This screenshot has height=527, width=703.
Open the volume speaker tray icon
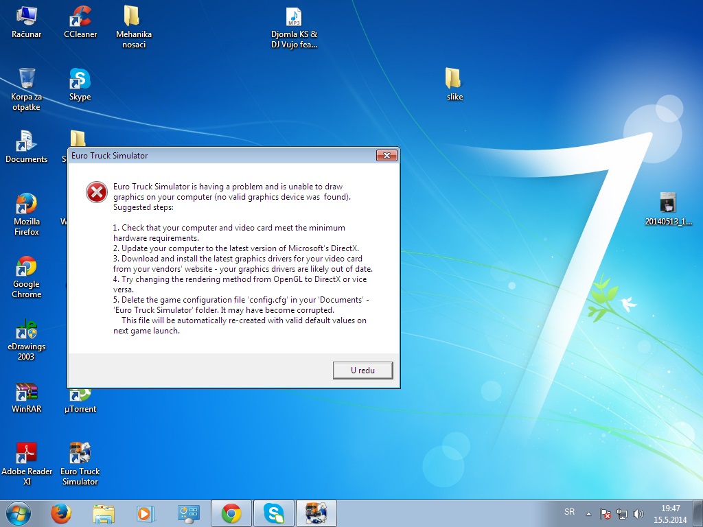point(638,514)
